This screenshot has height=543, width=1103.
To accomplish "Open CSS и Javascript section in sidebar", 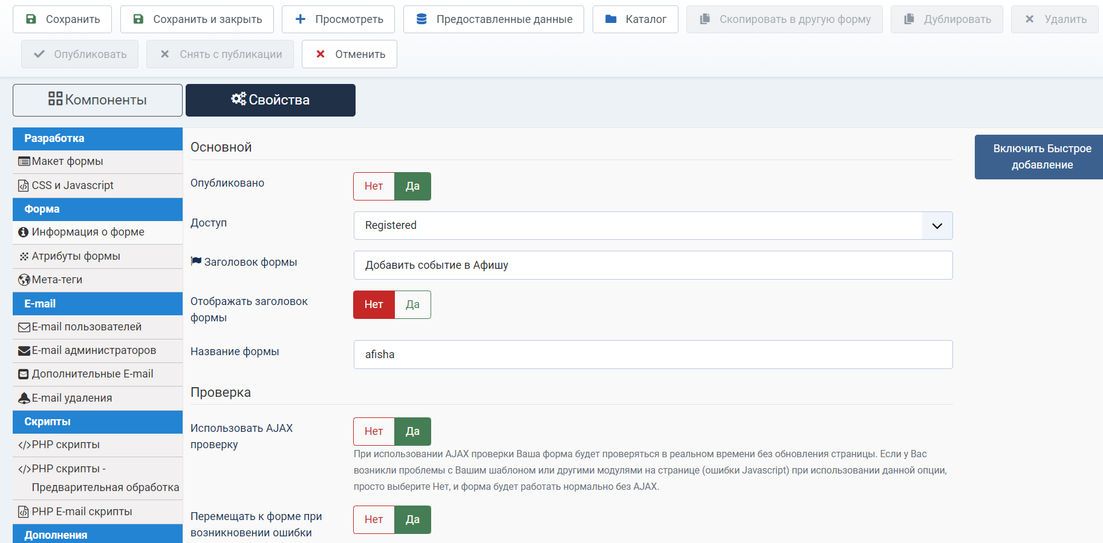I will point(73,185).
